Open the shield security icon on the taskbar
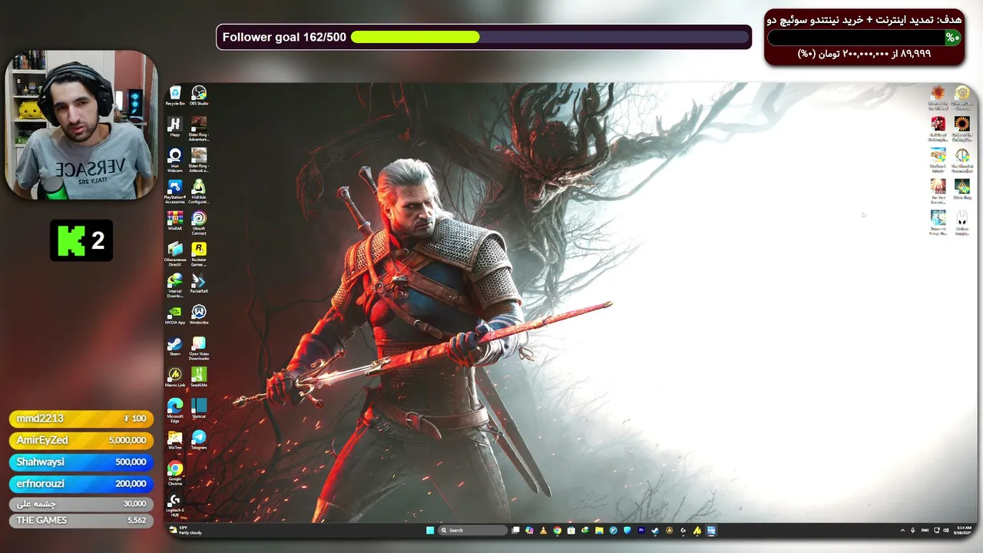The height and width of the screenshot is (553, 983). 627,530
